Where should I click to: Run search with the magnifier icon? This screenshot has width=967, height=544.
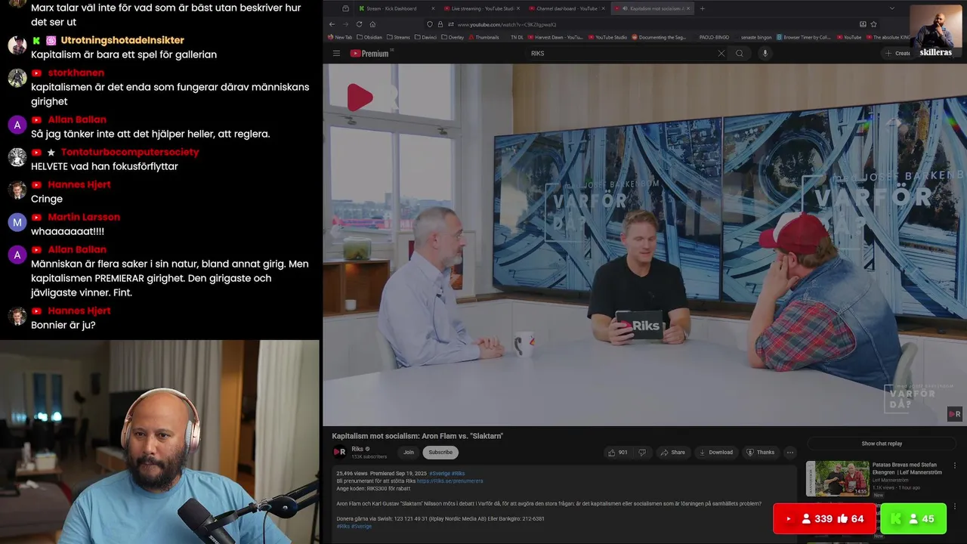740,53
